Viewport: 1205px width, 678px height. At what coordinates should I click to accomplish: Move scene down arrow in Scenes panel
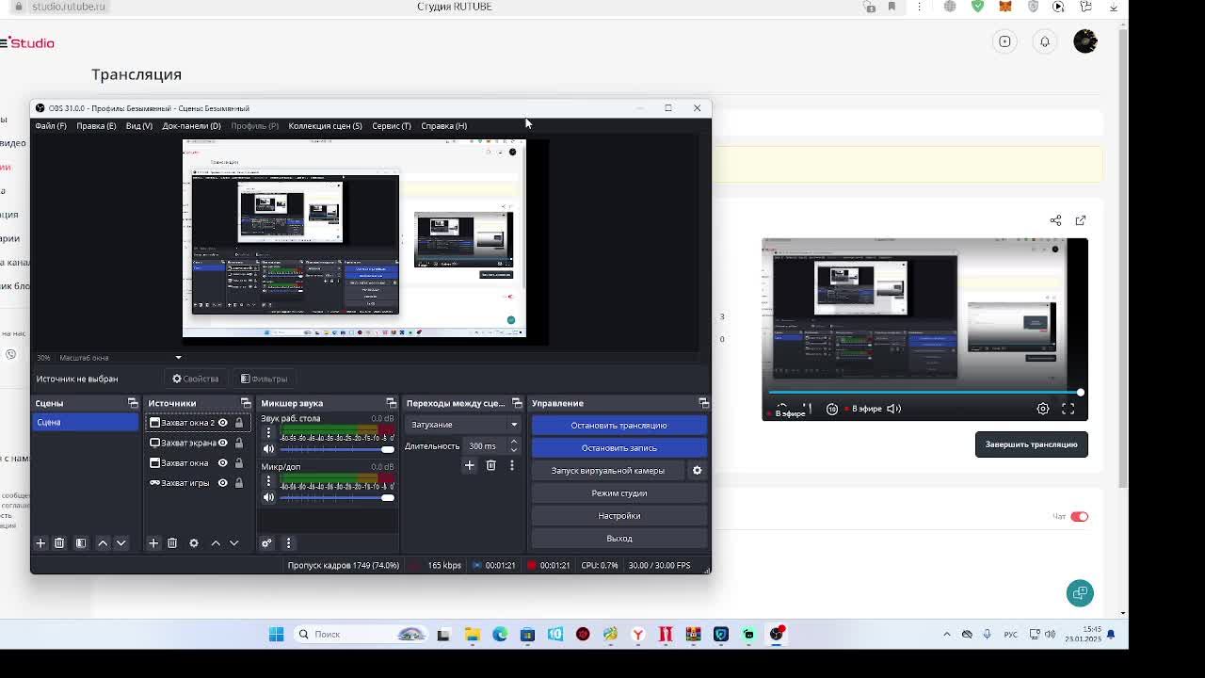click(x=120, y=543)
